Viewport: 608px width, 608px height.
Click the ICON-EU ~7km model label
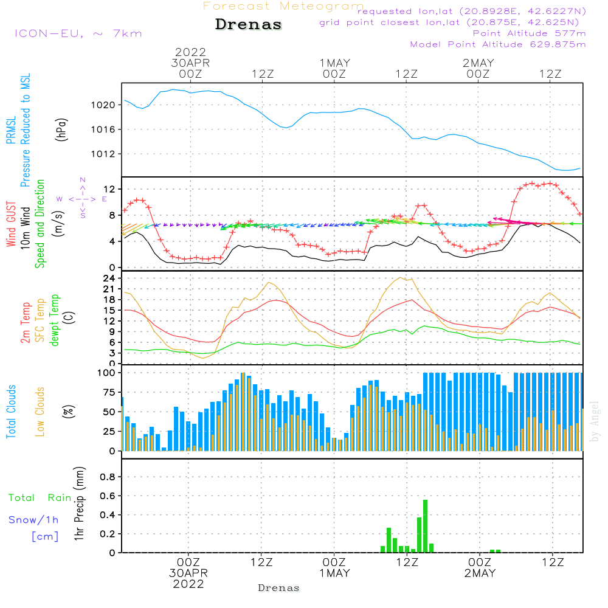(78, 33)
